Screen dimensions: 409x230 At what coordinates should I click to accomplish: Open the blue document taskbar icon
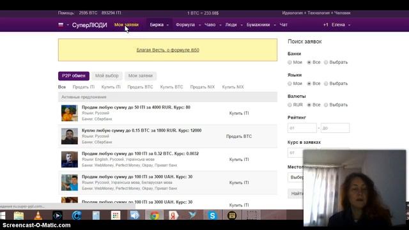tap(96, 215)
